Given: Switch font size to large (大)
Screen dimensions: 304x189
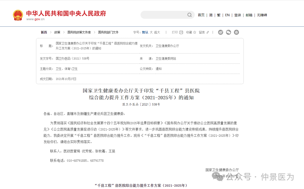Looking at the screenshot, I should (x=151, y=32).
